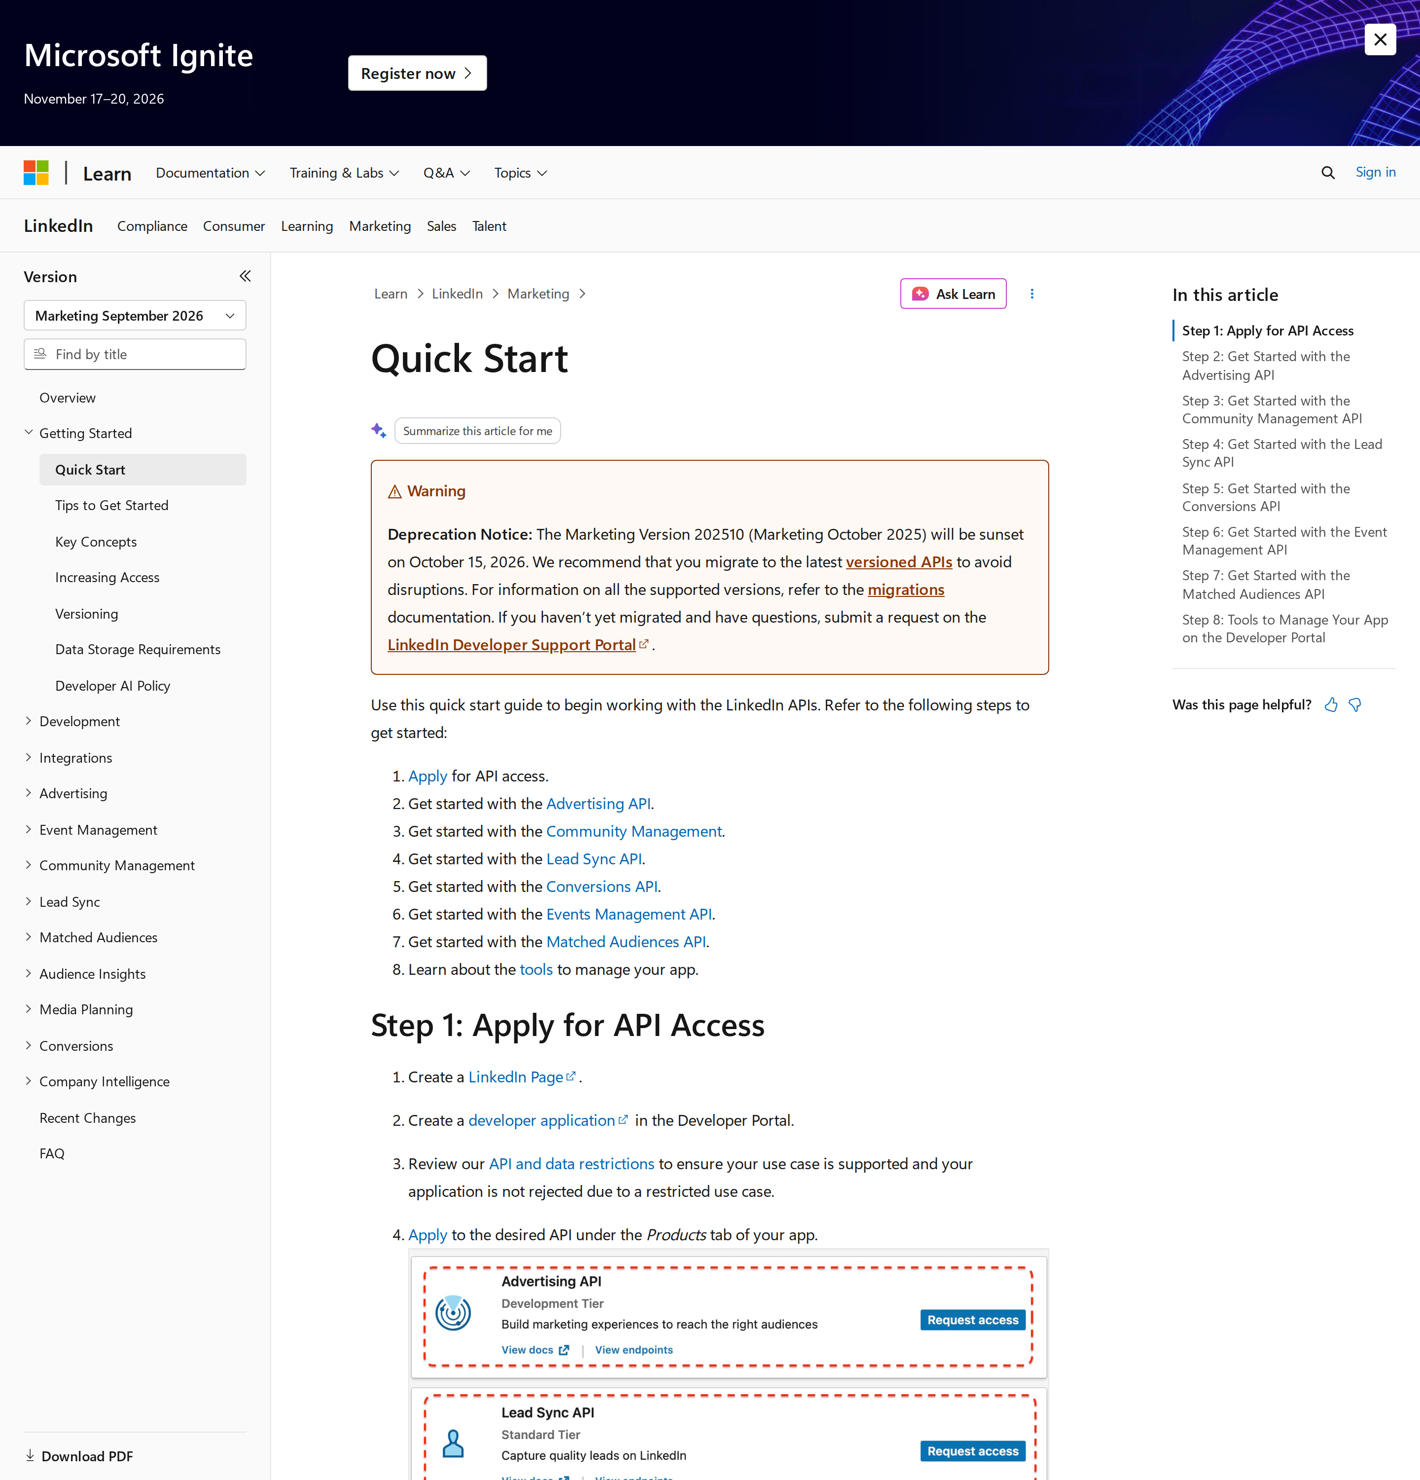Expand the Lead Sync tree section
The image size is (1420, 1480).
point(29,902)
